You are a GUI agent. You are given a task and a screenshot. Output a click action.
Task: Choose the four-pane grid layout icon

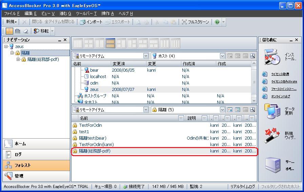89,43
